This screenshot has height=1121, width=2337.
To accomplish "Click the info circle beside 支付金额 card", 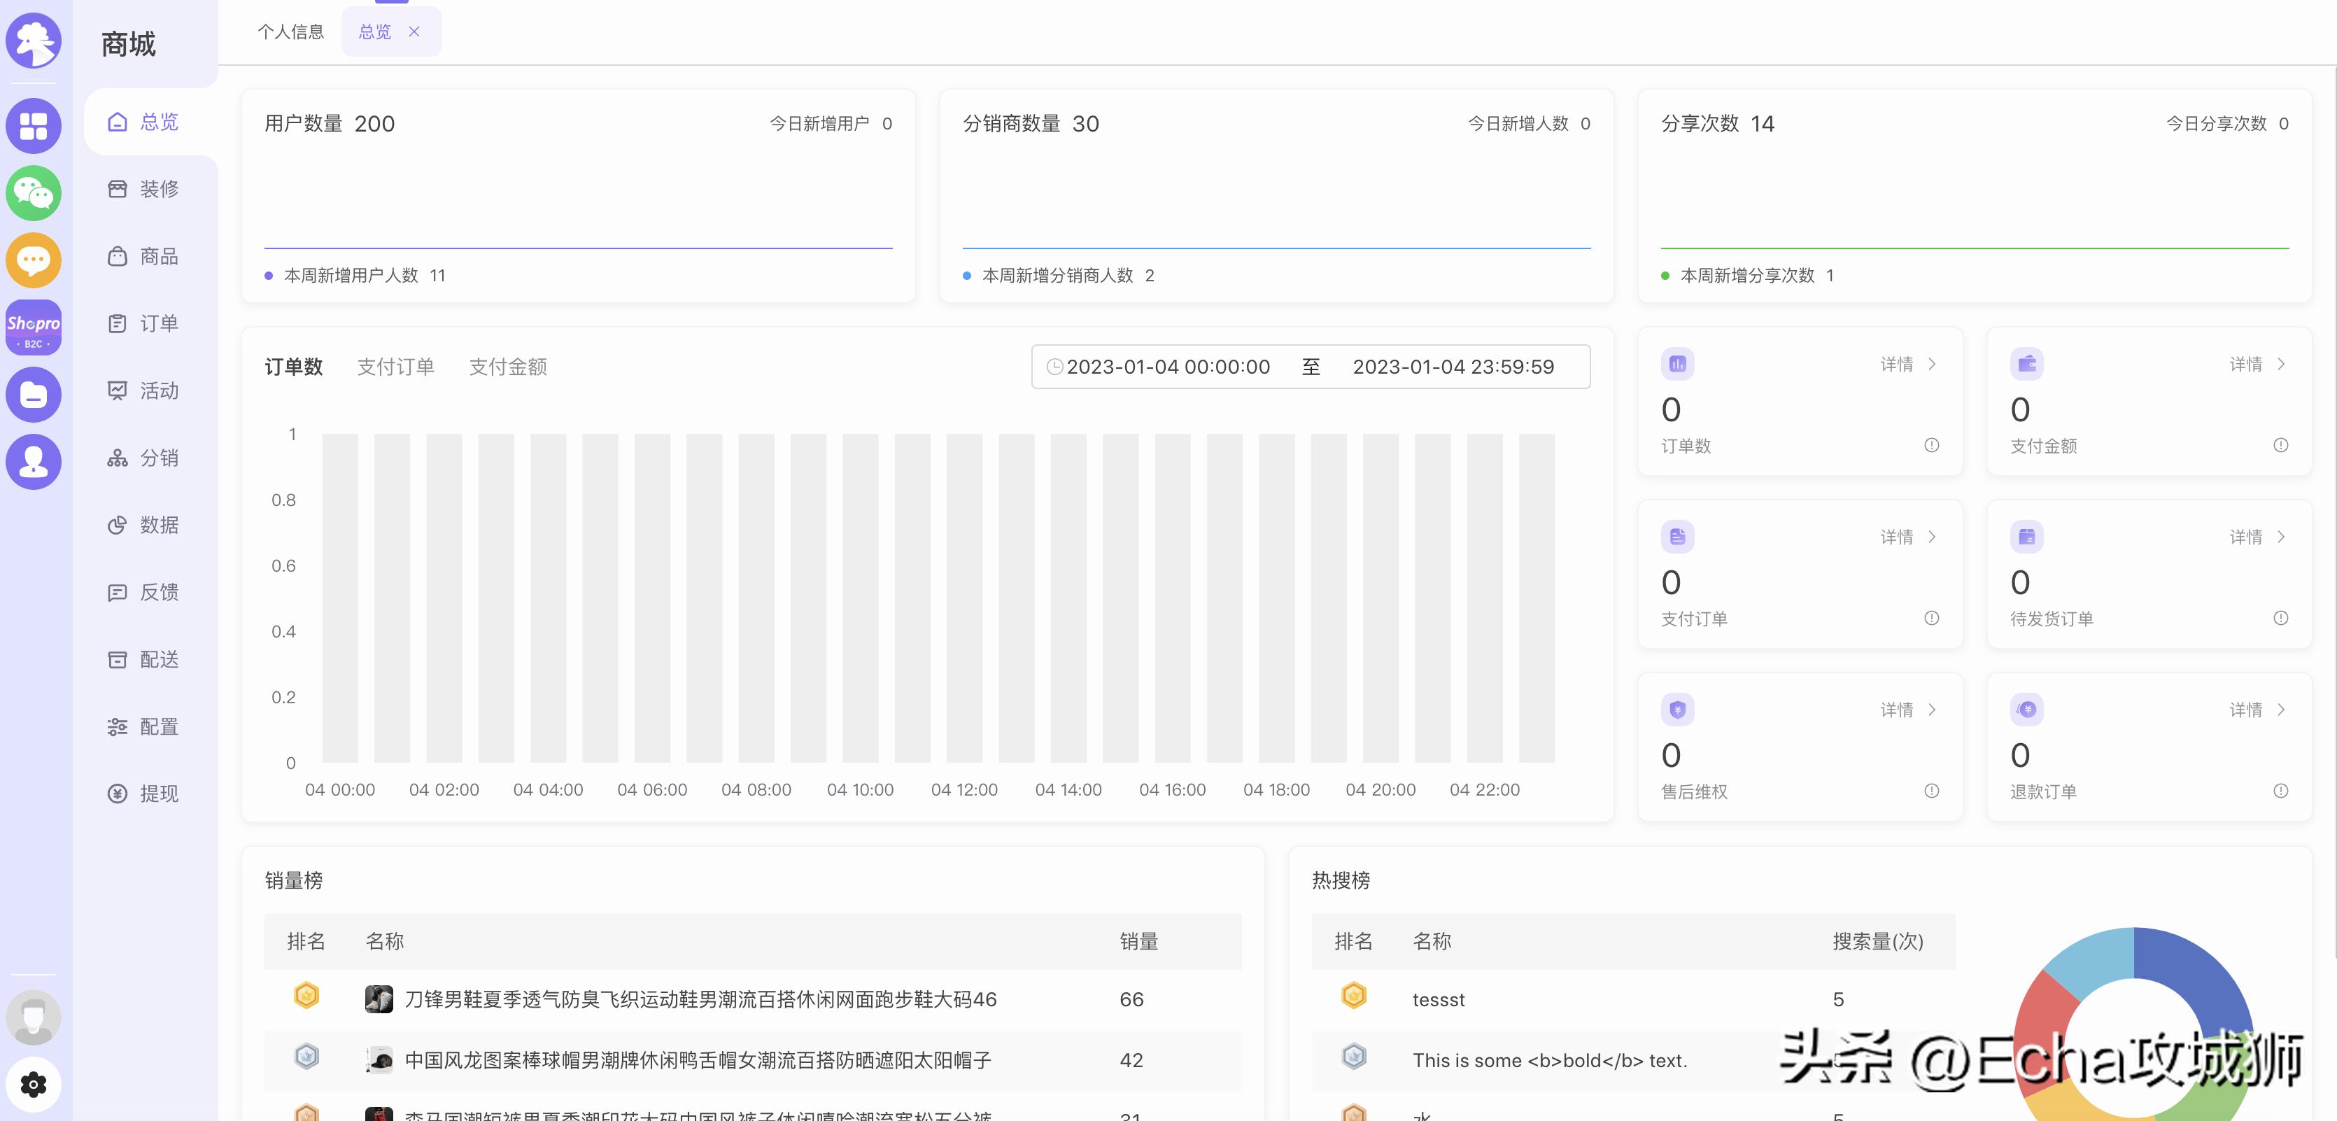I will pyautogui.click(x=2281, y=445).
